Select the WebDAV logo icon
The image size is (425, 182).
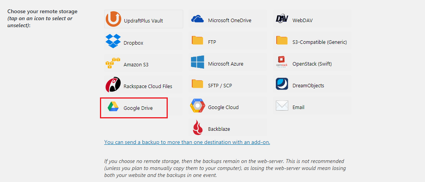point(282,19)
